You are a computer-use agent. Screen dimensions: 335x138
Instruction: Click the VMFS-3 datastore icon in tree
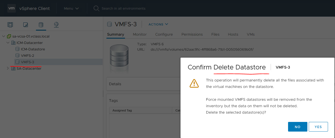coord(17,62)
